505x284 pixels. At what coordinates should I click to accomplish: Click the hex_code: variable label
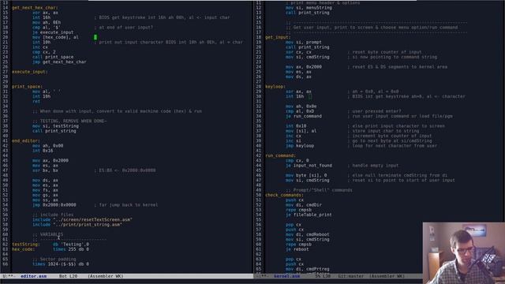pyautogui.click(x=23, y=249)
